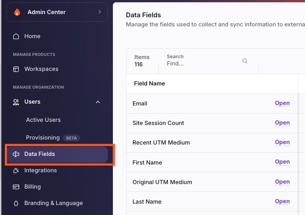The width and height of the screenshot is (305, 215).
Task: Click the Billing card icon
Action: tap(16, 187)
